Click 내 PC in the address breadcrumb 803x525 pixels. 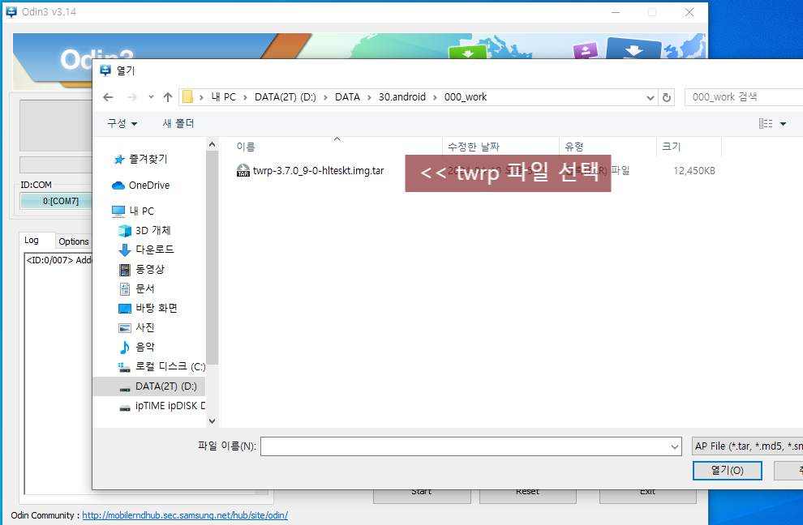223,97
